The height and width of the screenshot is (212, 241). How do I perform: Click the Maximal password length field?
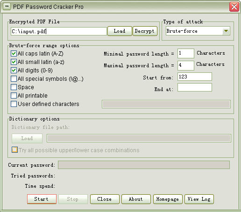coord(186,65)
